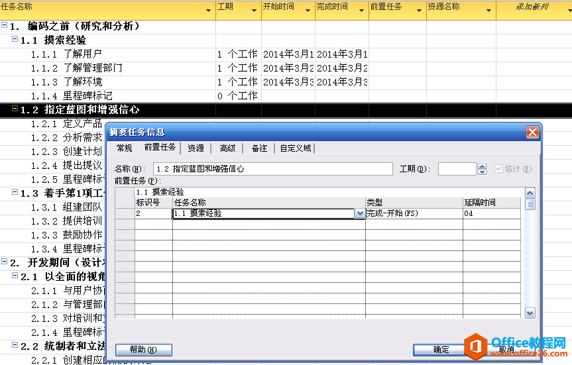Click the 完成时间 cell of '1.1.3 了解环境'
572x365 pixels.
tap(342, 82)
